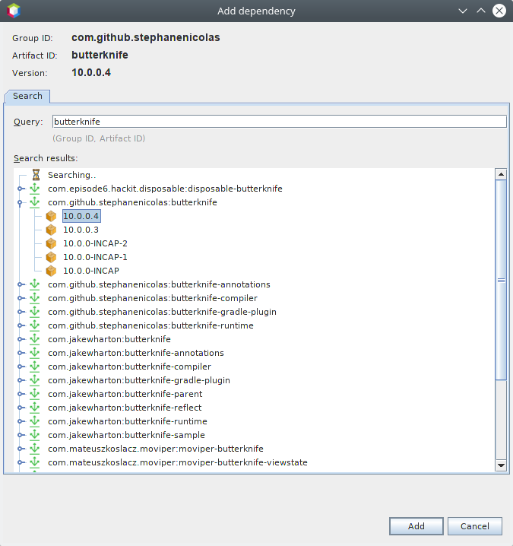
Task: Expand the moviper-butterknife tree node
Action: pyautogui.click(x=21, y=449)
